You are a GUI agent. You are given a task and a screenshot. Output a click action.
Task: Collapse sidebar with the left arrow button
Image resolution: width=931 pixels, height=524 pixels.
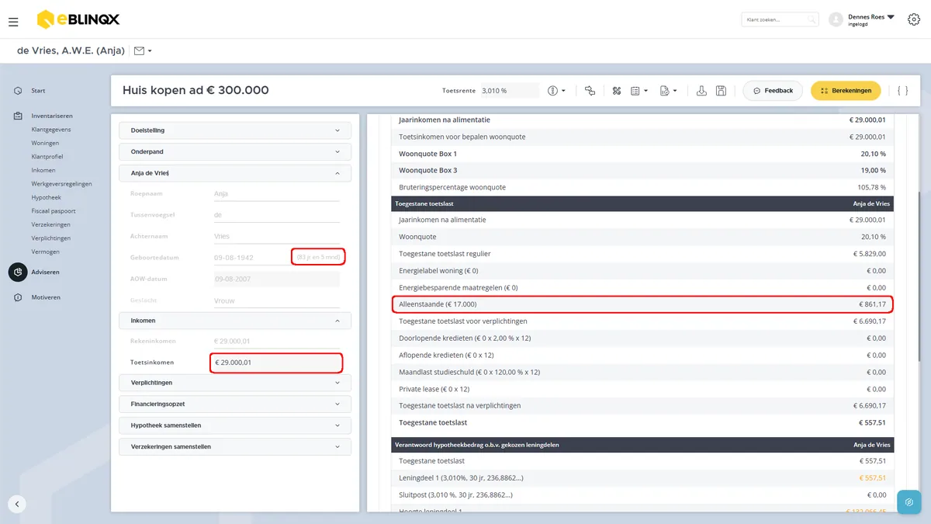click(x=17, y=504)
